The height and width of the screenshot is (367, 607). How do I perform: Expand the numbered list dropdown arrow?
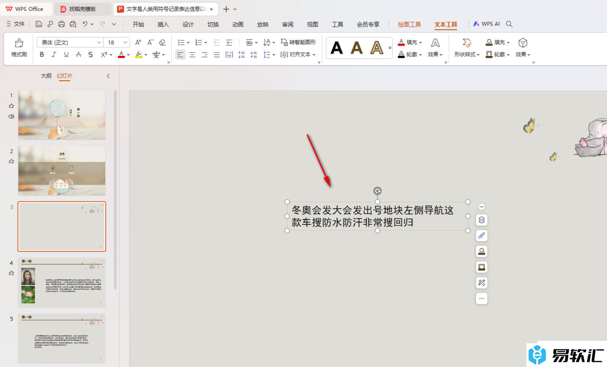[206, 43]
